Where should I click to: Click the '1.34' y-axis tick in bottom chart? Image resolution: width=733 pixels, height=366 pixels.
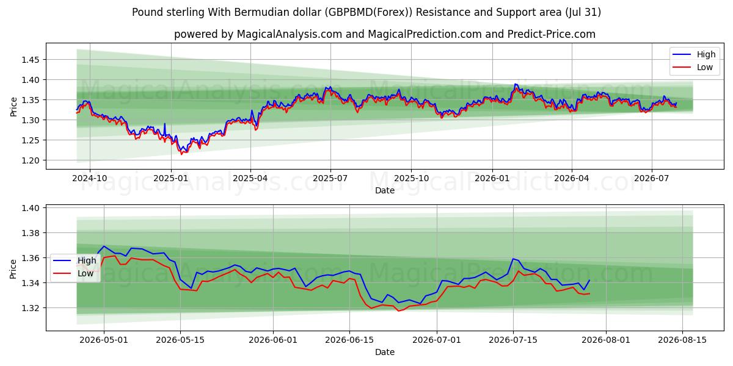tap(32, 283)
